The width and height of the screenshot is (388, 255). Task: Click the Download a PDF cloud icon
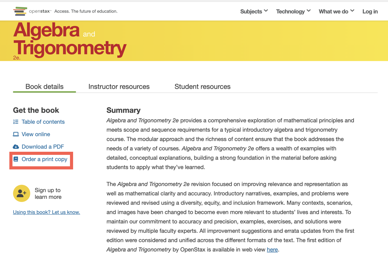tap(16, 147)
